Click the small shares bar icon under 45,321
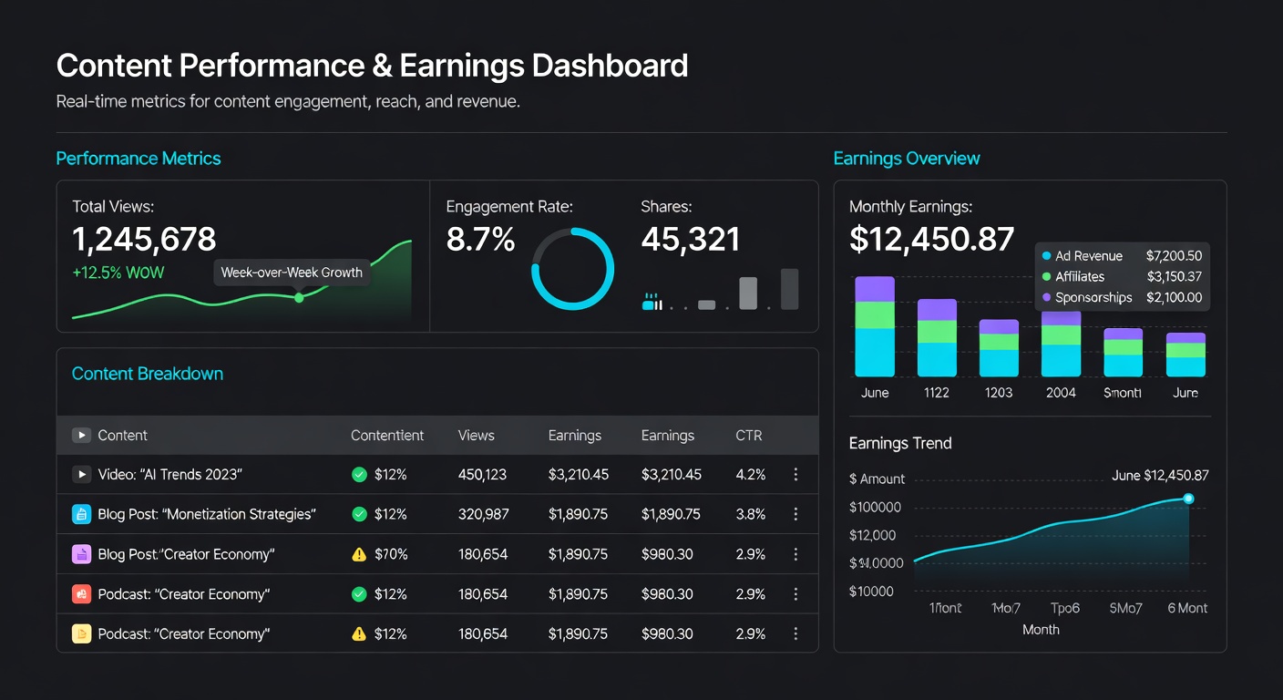Screen dimensions: 1283x700 652,303
